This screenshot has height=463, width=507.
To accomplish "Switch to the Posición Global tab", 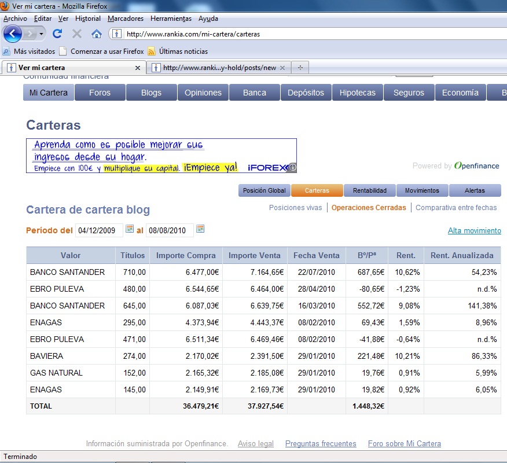I will point(264,190).
